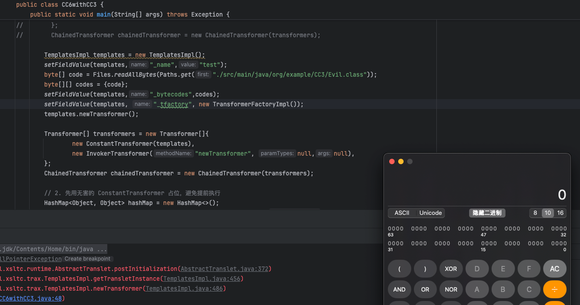This screenshot has height=305, width=580.
Task: Click 'Transformer[] transformers' declaration
Action: [91, 134]
